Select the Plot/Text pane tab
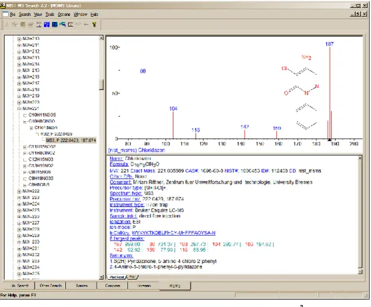The height and width of the screenshot is (307, 371). coord(117,277)
